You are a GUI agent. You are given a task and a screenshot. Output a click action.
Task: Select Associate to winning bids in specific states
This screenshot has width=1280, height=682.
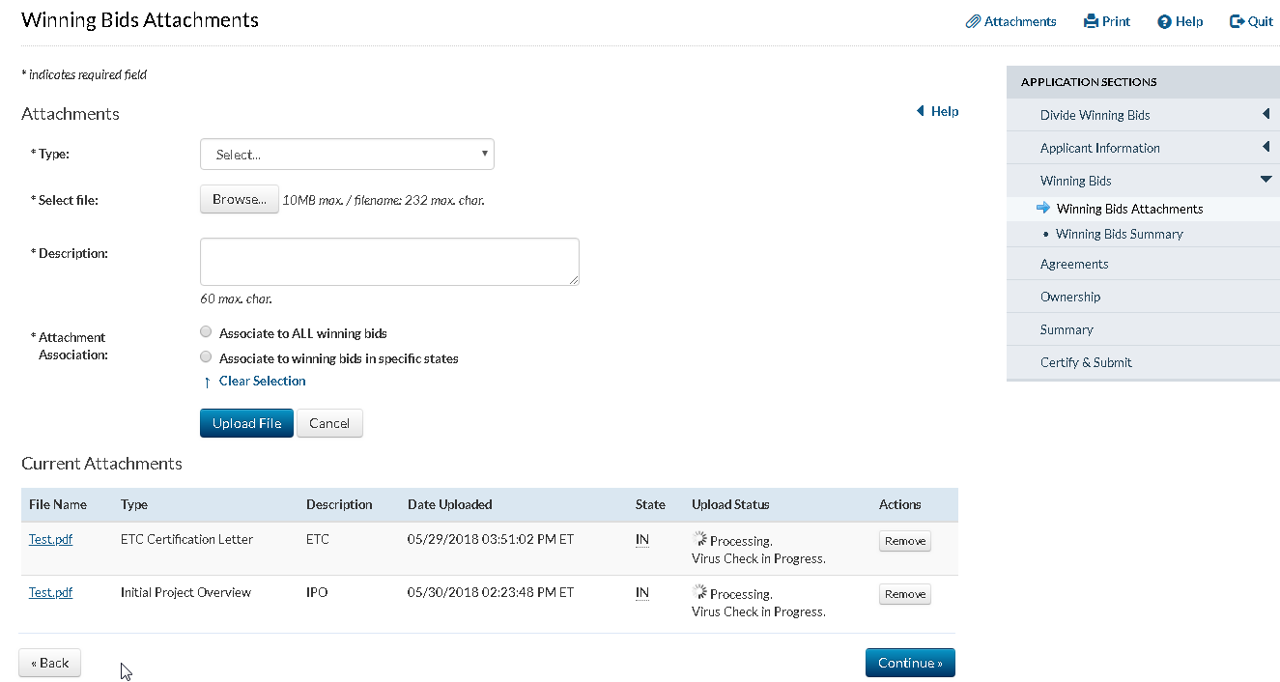tap(206, 357)
